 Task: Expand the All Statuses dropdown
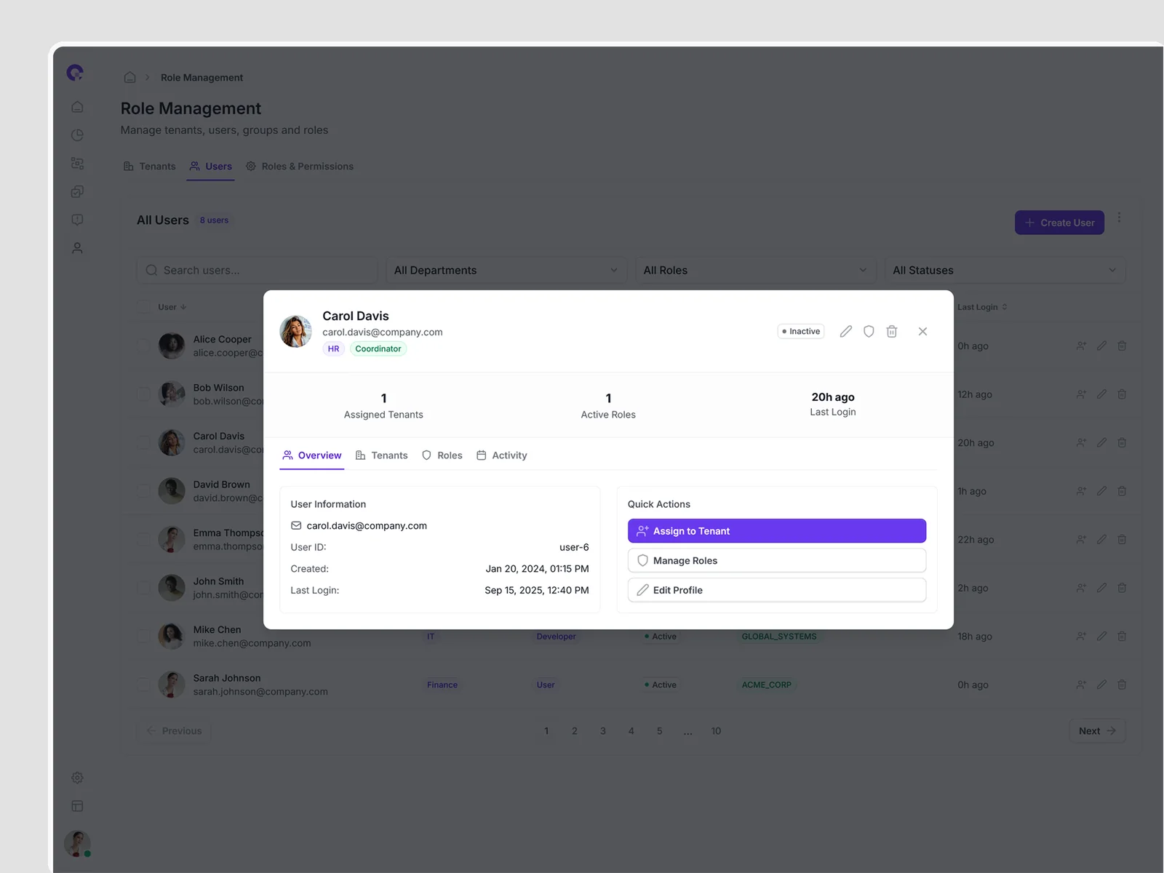click(x=1004, y=271)
